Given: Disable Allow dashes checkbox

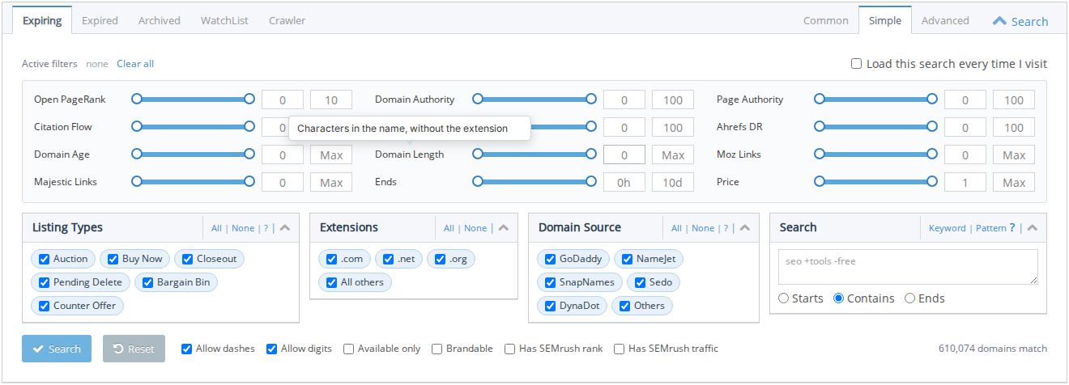Looking at the screenshot, I should click(188, 349).
